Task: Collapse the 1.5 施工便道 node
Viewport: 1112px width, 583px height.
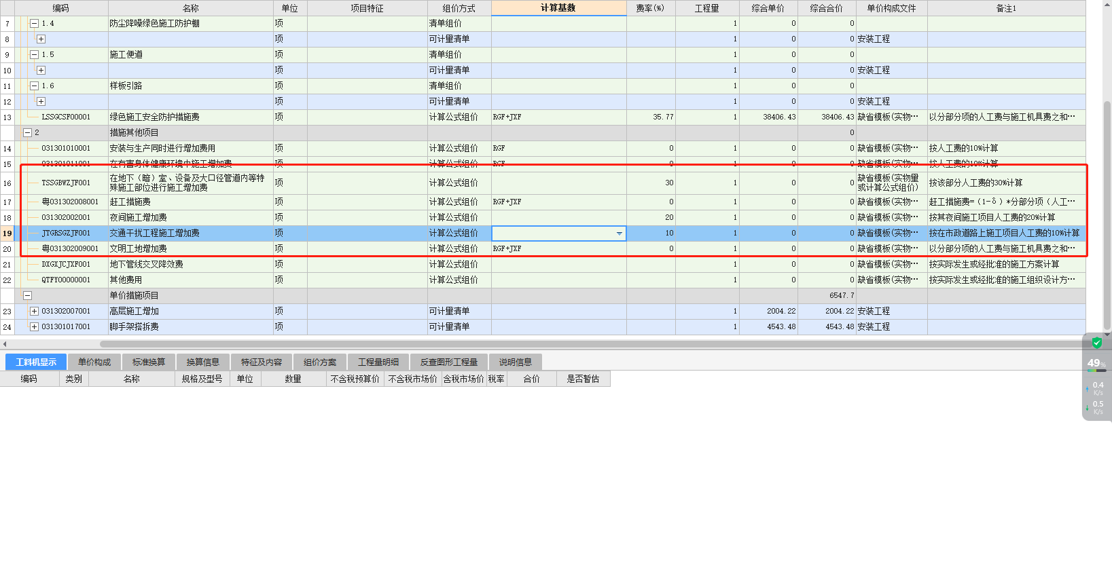Action: pos(34,54)
